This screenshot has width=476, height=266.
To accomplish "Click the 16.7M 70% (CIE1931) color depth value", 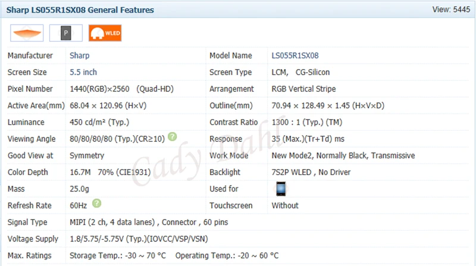I will pos(110,172).
